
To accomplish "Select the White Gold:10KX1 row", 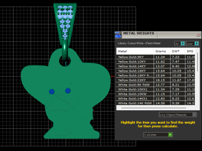I will (x=156, y=89).
